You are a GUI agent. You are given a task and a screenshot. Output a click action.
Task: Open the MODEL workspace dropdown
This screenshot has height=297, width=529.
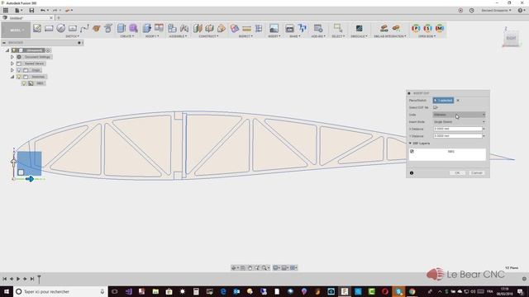(x=16, y=30)
